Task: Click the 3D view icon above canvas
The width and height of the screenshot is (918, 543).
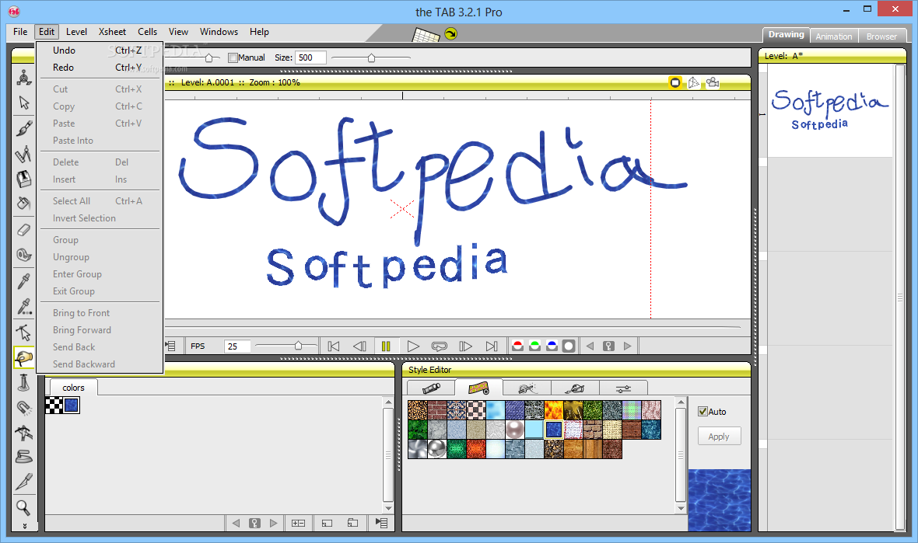Action: 694,82
